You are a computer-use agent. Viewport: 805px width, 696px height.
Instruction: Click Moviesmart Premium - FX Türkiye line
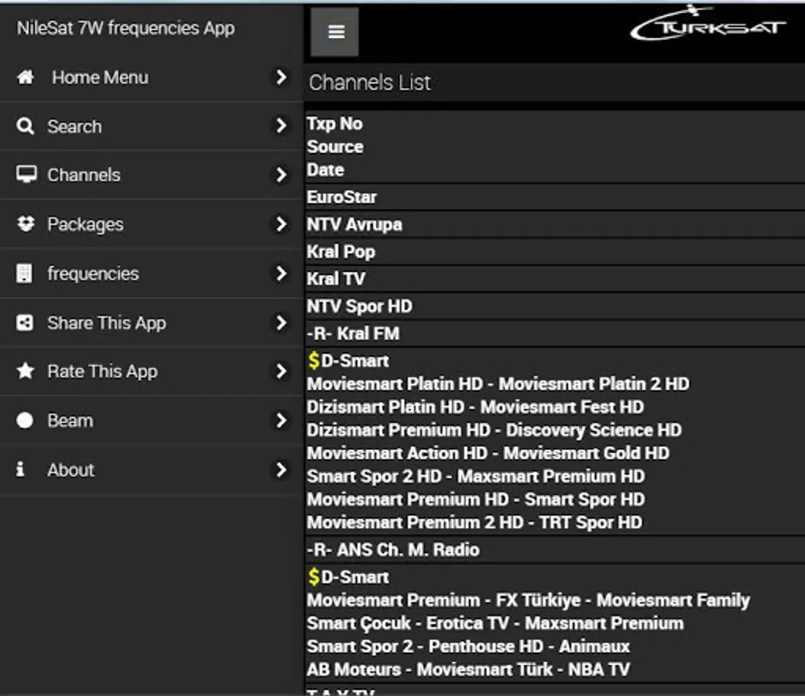click(x=529, y=600)
